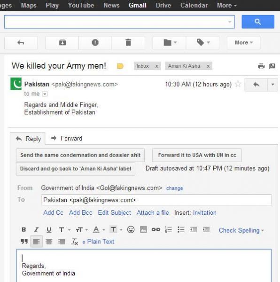The image size is (280, 282).
Task: Delete the email with the trash icon
Action: pyautogui.click(x=128, y=43)
